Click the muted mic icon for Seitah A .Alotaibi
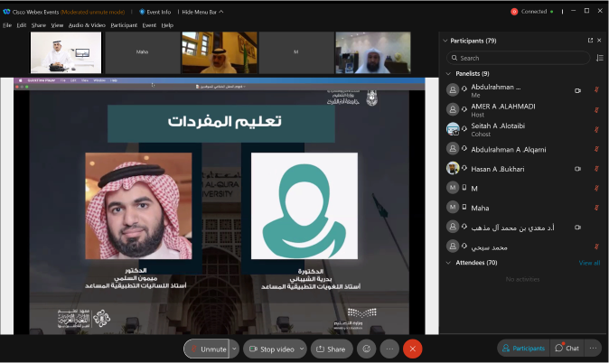609x363 pixels. [596, 129]
